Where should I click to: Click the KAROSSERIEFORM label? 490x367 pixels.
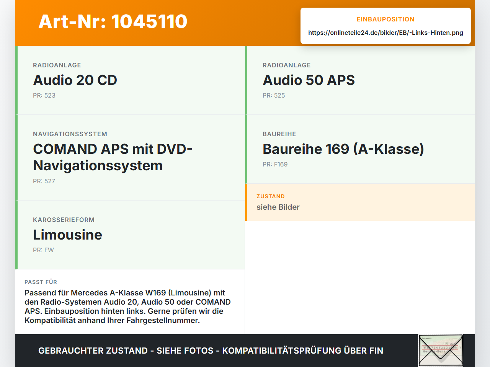[x=64, y=220]
